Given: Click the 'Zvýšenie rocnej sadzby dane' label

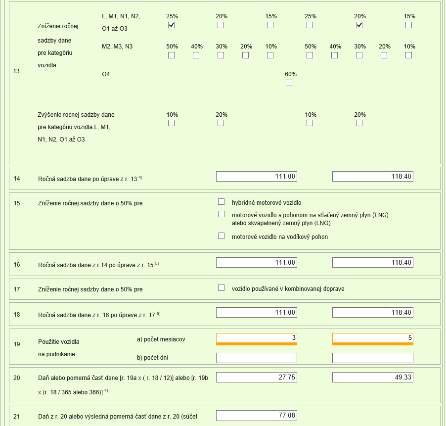Looking at the screenshot, I should point(76,115).
